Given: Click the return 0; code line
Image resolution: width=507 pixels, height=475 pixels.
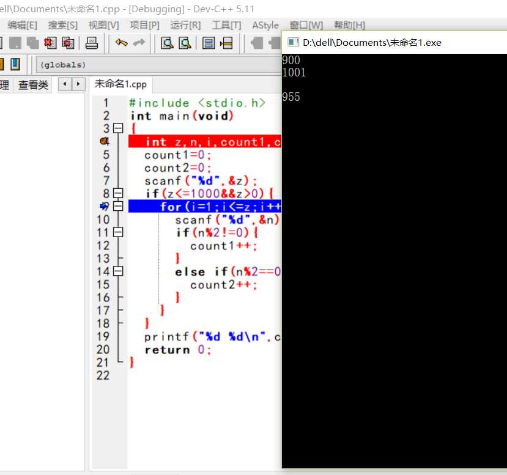Looking at the screenshot, I should [178, 350].
